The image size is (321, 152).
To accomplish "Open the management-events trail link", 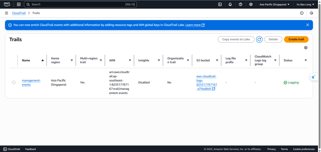I will tap(31, 82).
